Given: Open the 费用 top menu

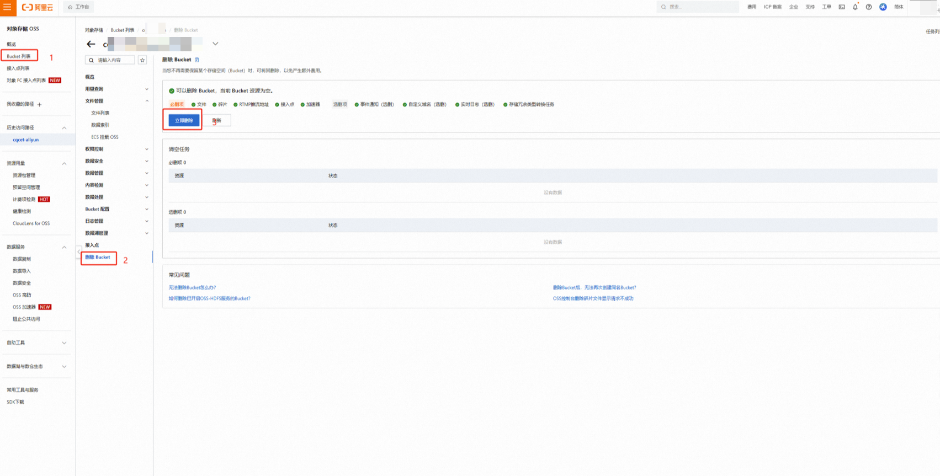Looking at the screenshot, I should [752, 7].
